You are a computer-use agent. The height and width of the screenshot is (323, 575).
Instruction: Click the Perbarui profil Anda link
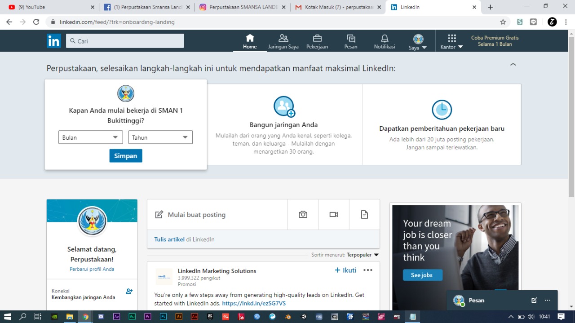(x=92, y=269)
